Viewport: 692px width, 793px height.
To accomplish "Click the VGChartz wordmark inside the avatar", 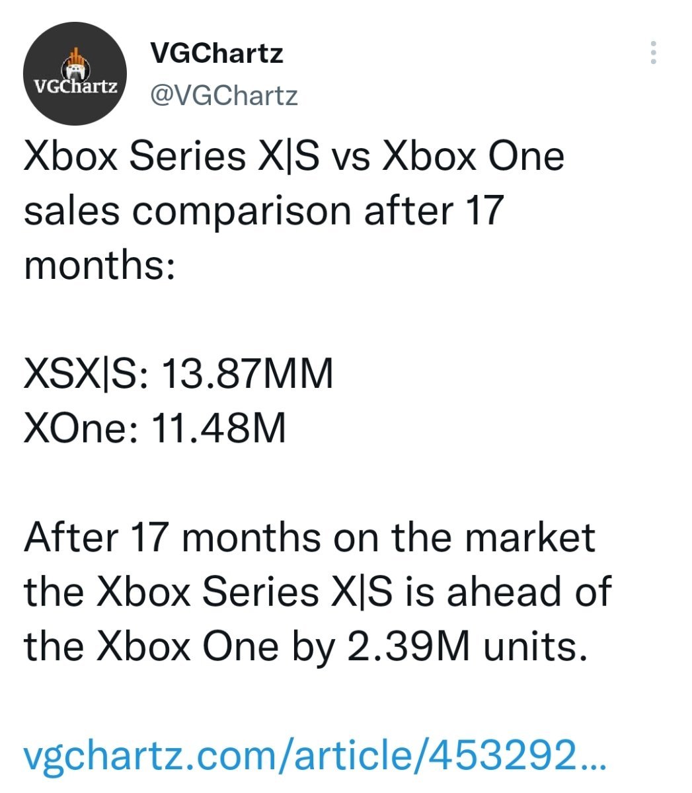I will click(75, 87).
